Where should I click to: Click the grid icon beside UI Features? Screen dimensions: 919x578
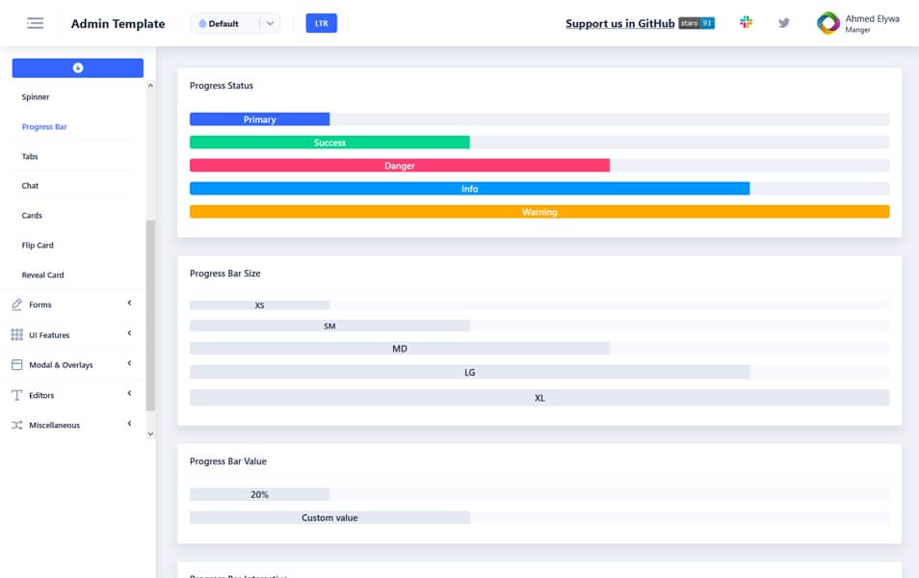[x=15, y=333]
